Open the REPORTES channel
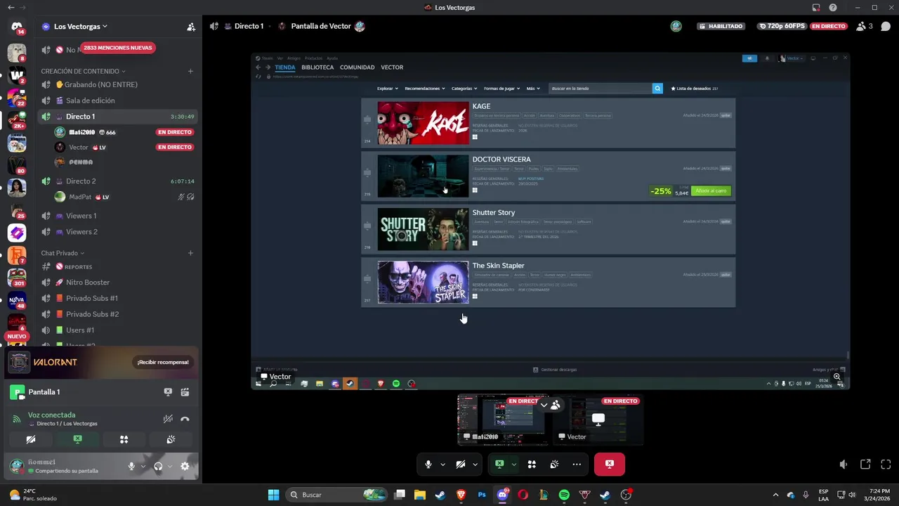This screenshot has height=506, width=899. (117, 266)
